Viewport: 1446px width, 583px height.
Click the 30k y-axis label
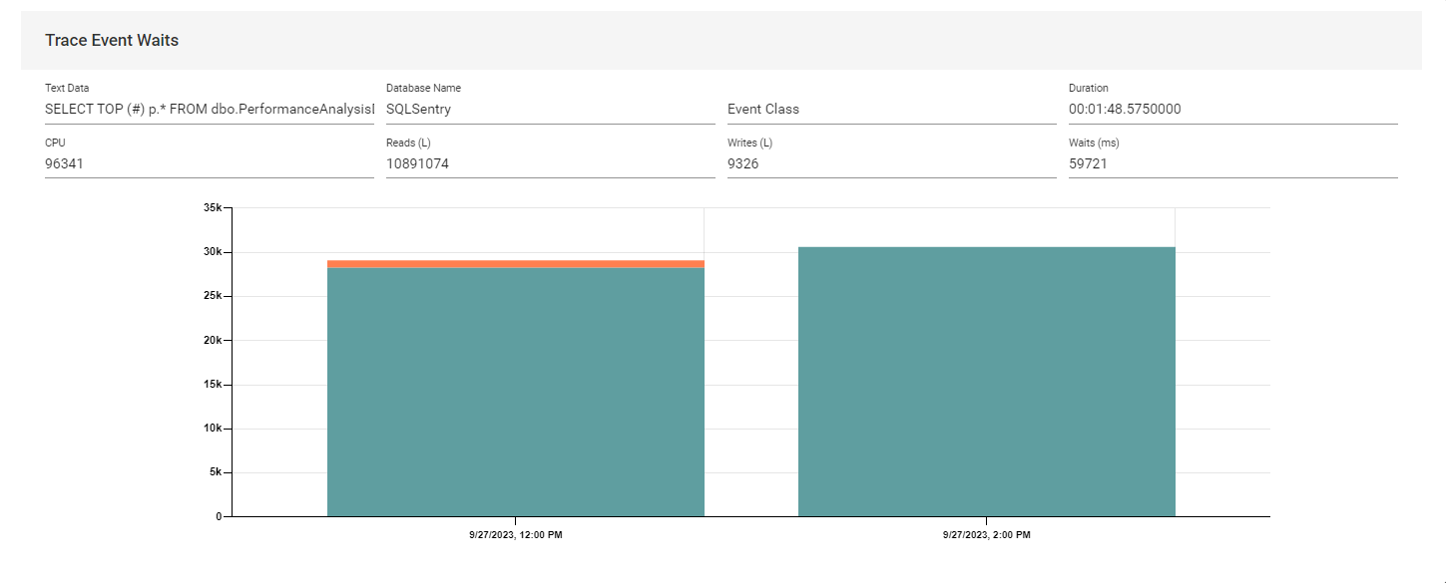point(212,252)
